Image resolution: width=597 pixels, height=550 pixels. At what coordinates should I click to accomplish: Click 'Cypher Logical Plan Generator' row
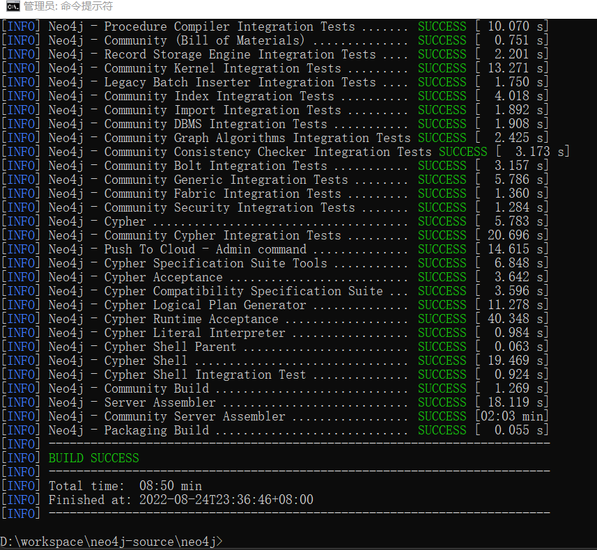pos(275,305)
